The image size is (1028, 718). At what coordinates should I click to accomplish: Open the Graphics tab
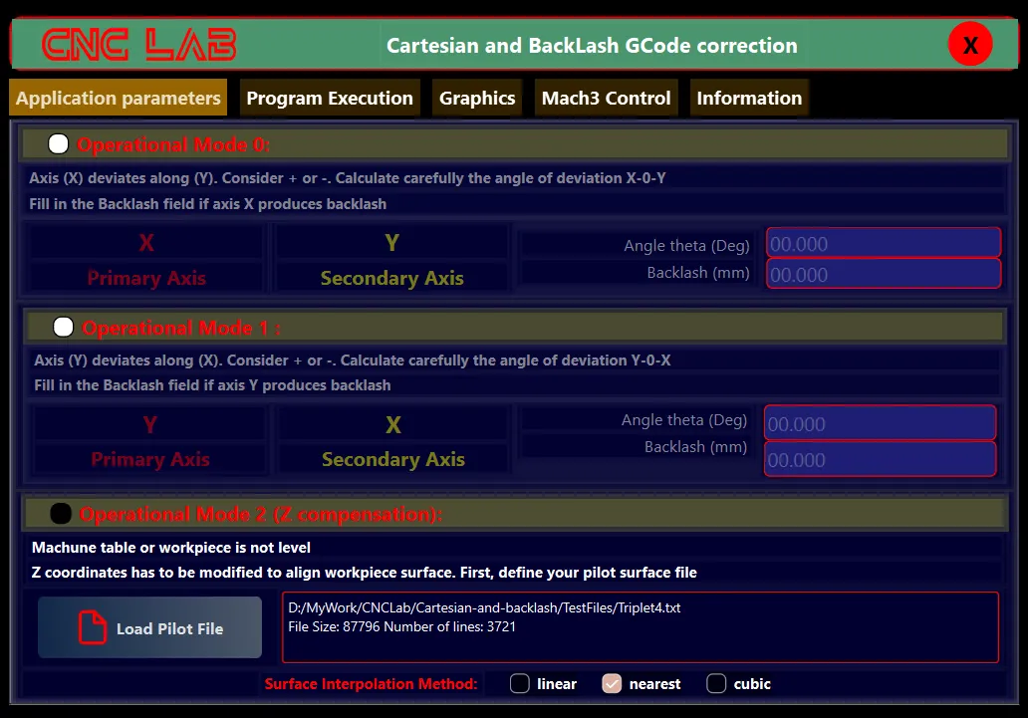[x=477, y=98]
